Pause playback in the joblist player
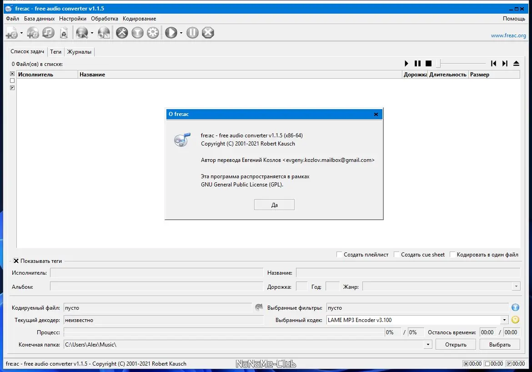Screen dimensions: 532x372 point(418,64)
